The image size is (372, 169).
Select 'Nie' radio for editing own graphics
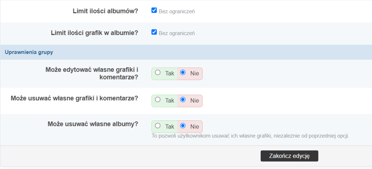point(183,73)
